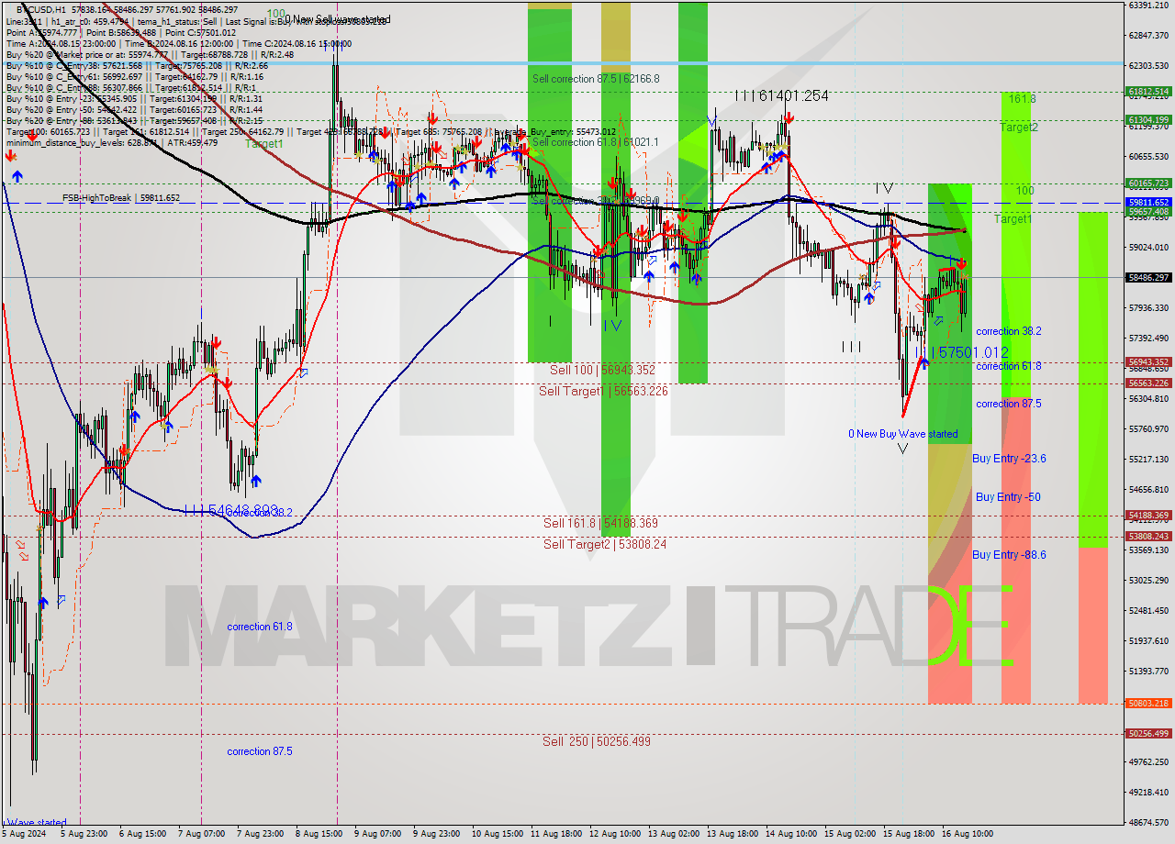Click the 63391.210 price axis value
The image size is (1175, 844).
1148,5
